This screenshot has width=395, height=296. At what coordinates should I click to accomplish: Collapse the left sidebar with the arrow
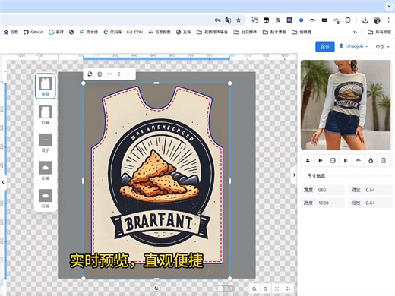click(3, 182)
